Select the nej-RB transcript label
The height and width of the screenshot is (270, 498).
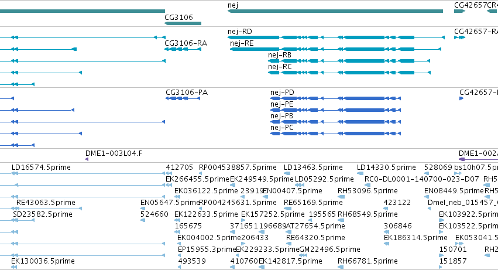coord(280,55)
